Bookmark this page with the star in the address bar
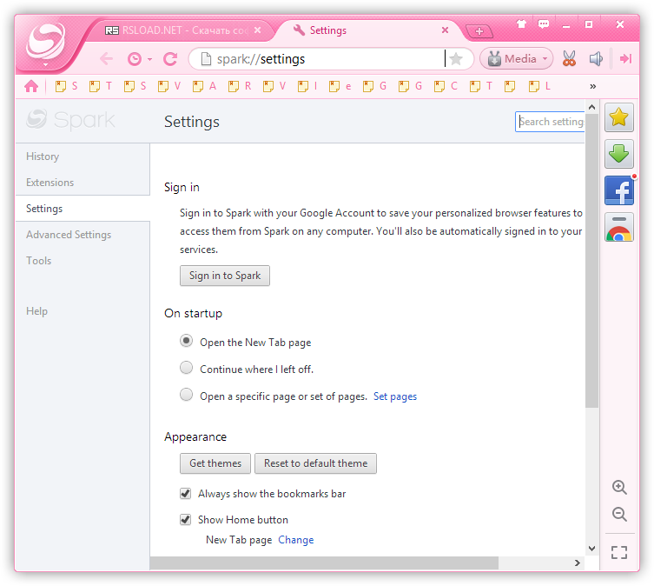 click(456, 59)
